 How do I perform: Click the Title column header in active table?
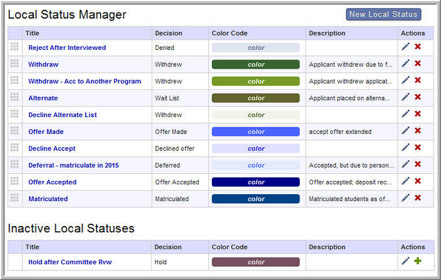(x=33, y=33)
